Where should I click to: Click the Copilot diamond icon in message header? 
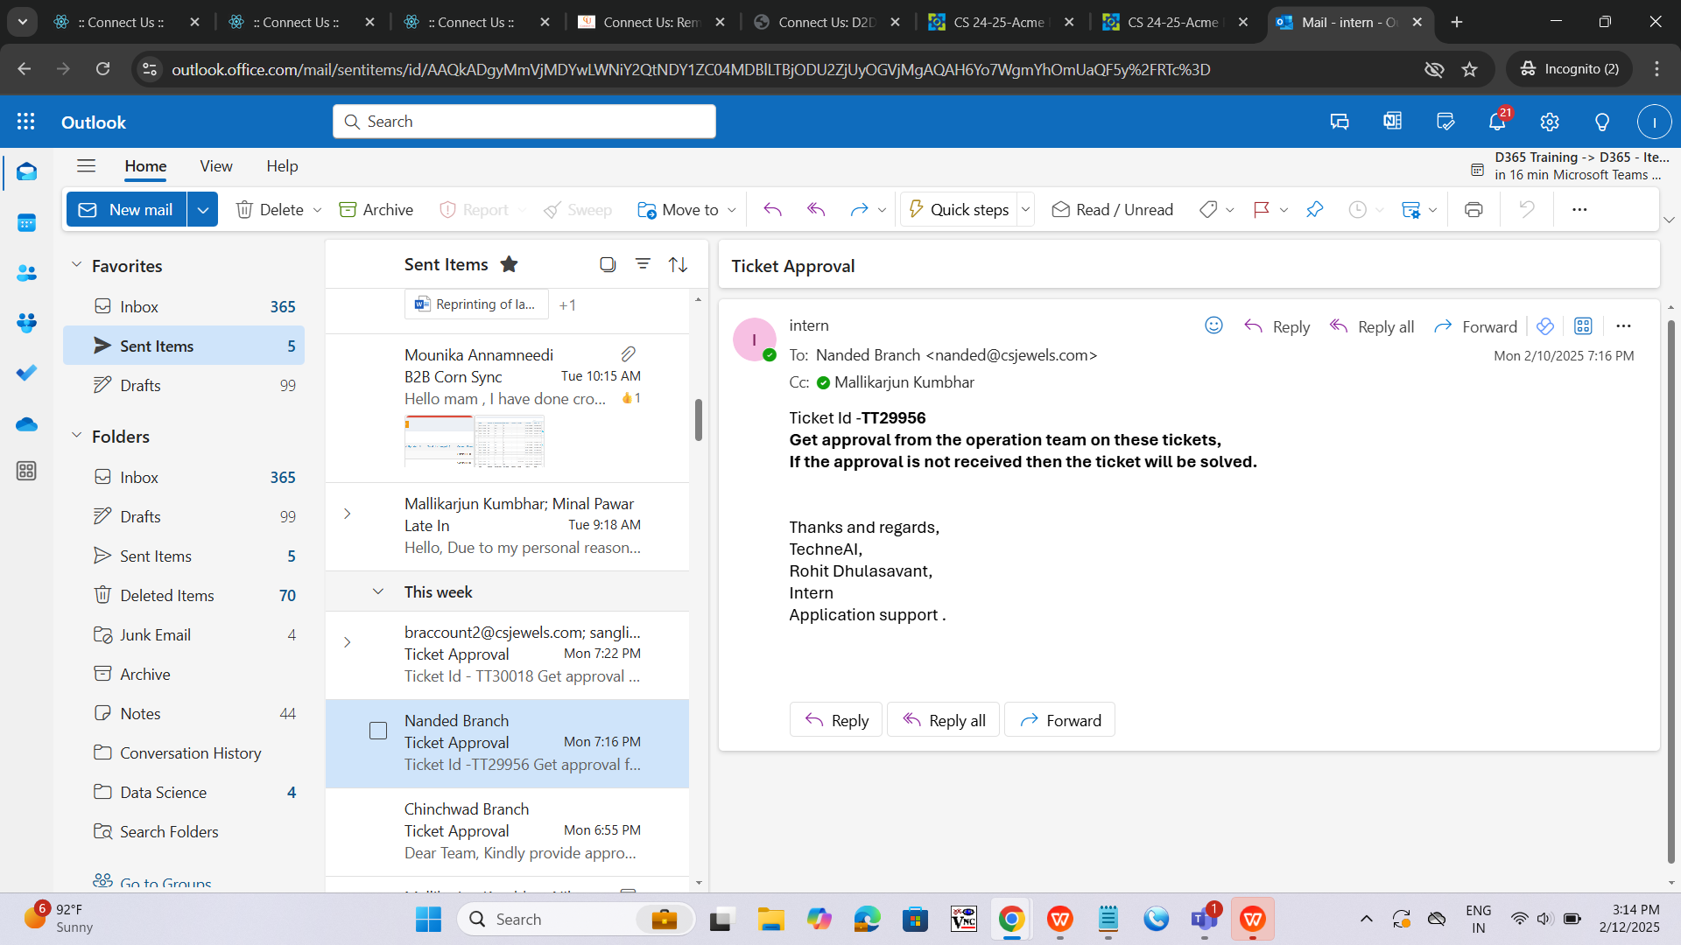[1545, 325]
